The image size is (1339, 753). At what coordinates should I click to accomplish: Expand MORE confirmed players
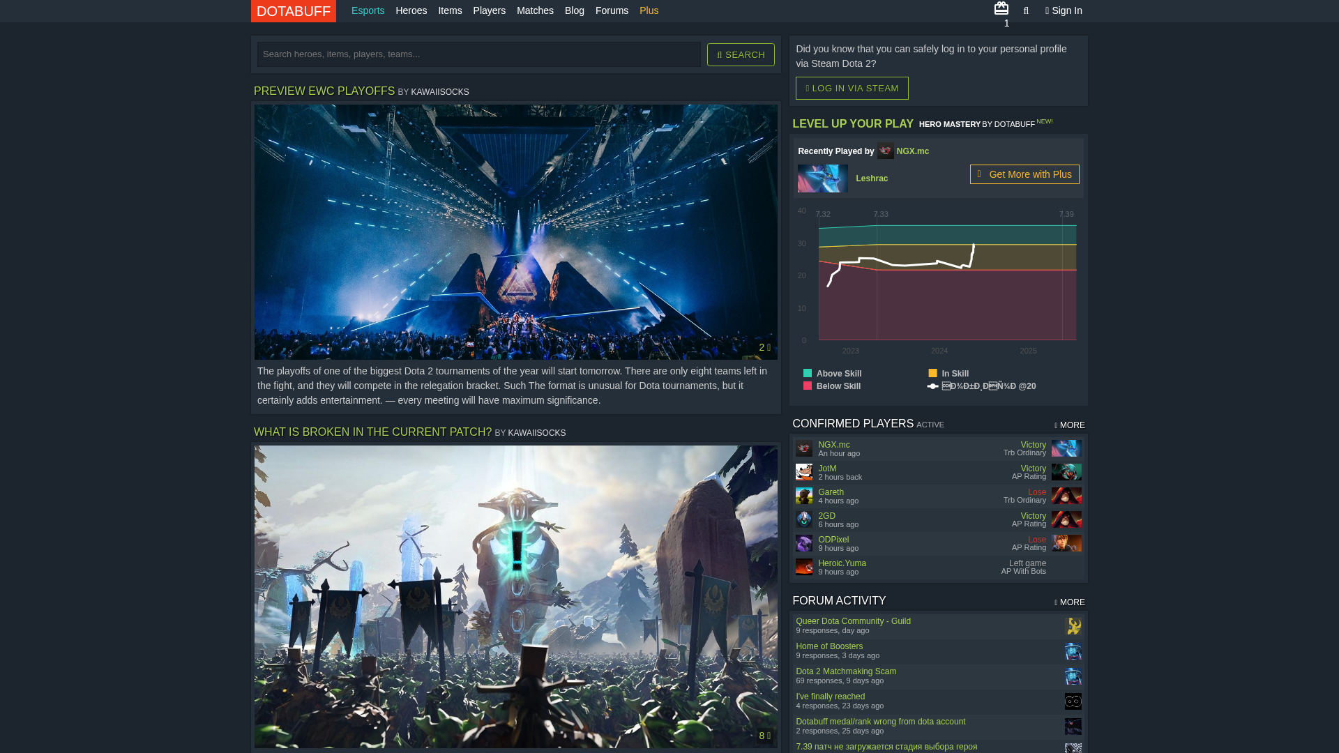click(x=1069, y=425)
